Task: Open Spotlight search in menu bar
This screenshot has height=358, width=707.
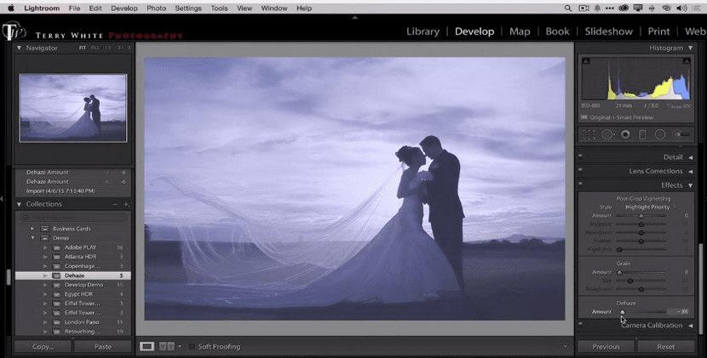Action: (568, 9)
